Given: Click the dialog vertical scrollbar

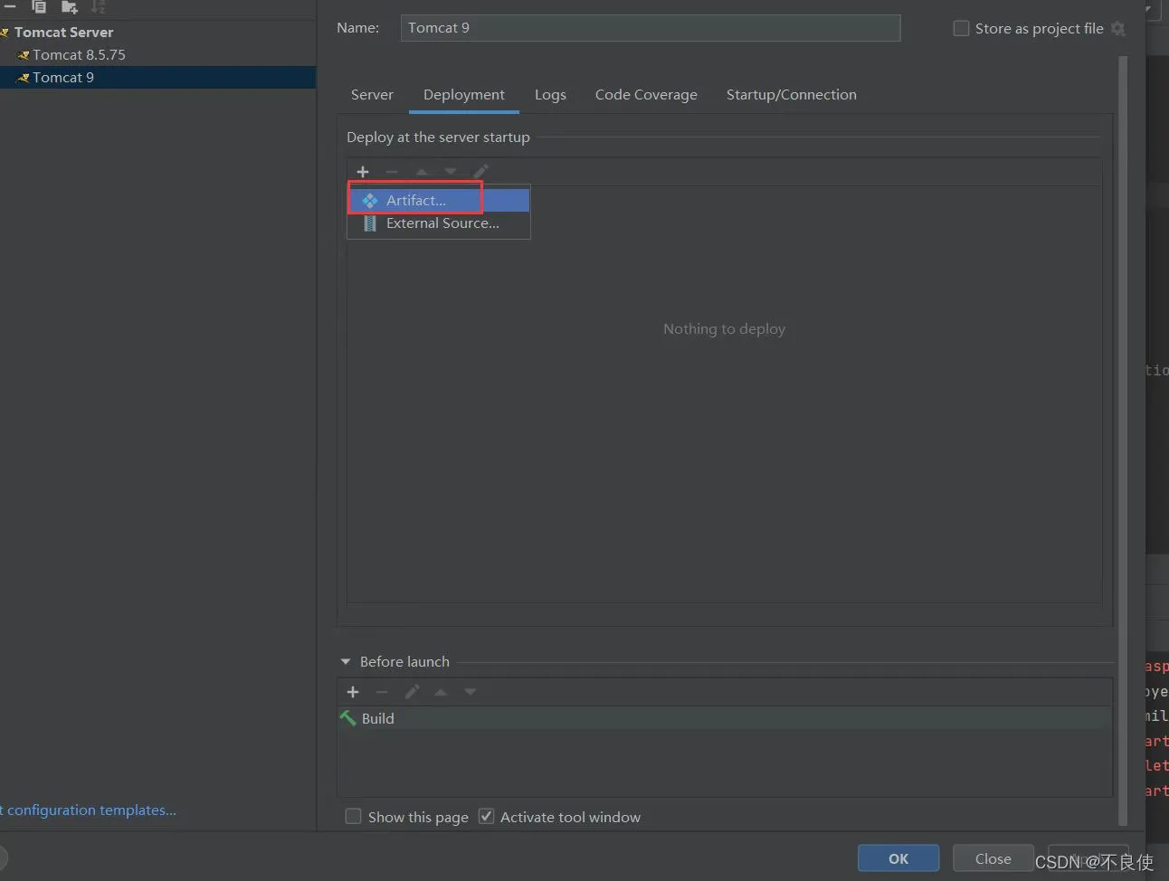Looking at the screenshot, I should click(x=1123, y=441).
